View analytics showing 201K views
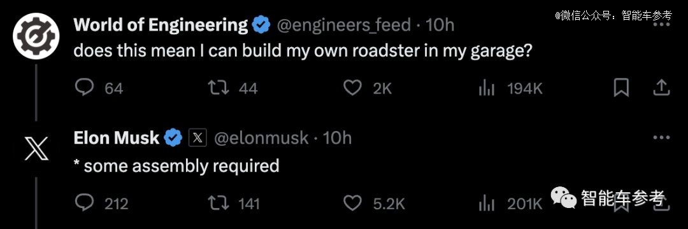This screenshot has width=688, height=229. 486,204
